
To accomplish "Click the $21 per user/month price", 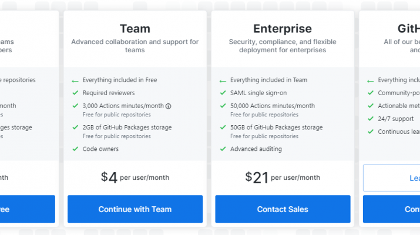I will (x=283, y=177).
